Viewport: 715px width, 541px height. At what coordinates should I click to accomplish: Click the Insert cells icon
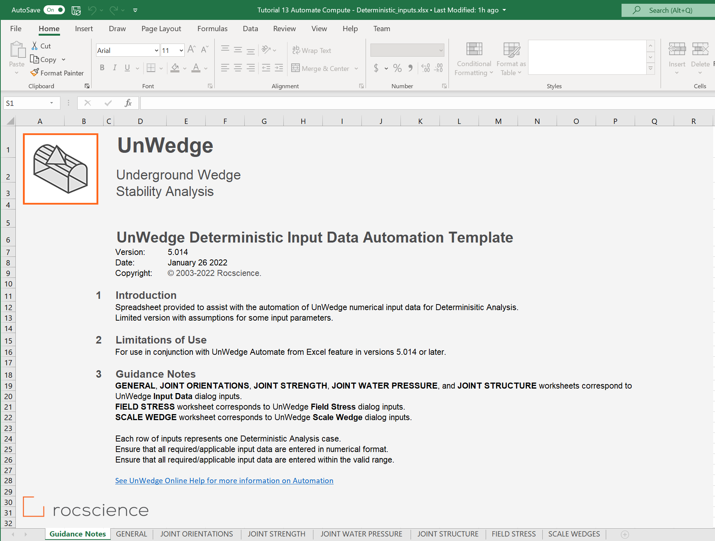[677, 49]
